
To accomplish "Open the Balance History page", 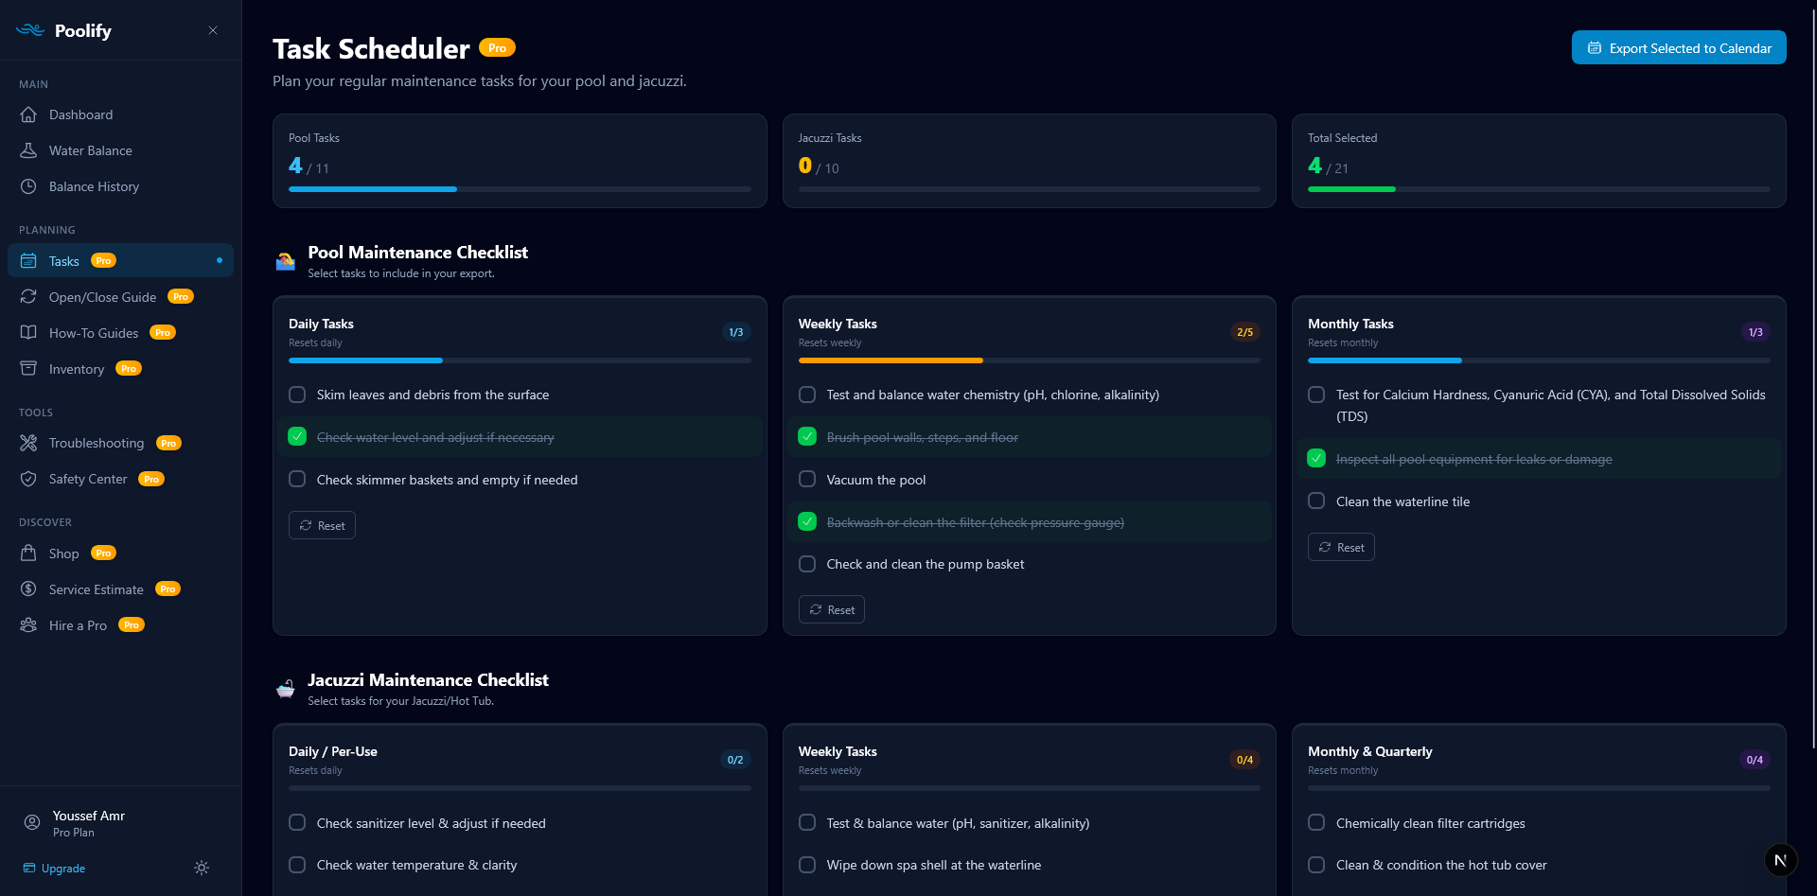I will coord(120,186).
